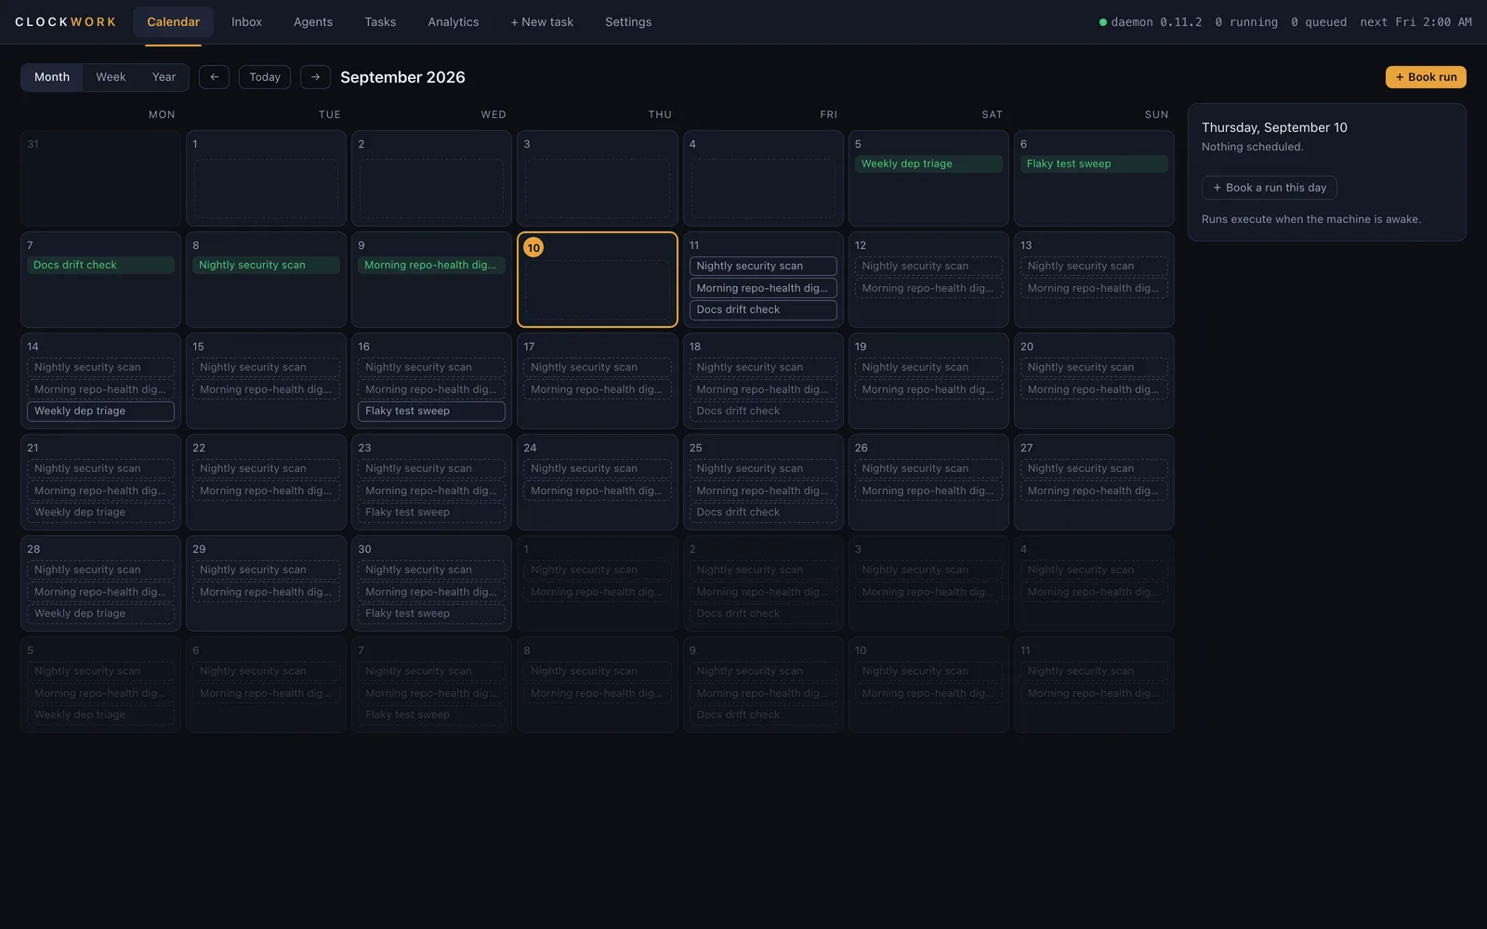
Task: Select Morning repo-health digest on September 17
Action: 597,389
